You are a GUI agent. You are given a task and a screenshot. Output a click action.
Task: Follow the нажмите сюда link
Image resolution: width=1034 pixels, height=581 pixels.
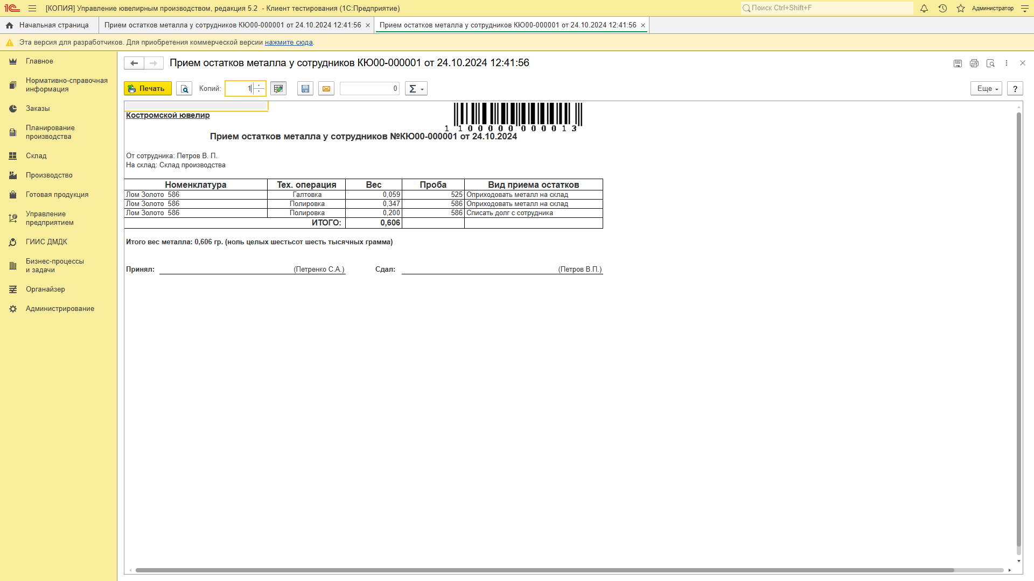289,42
